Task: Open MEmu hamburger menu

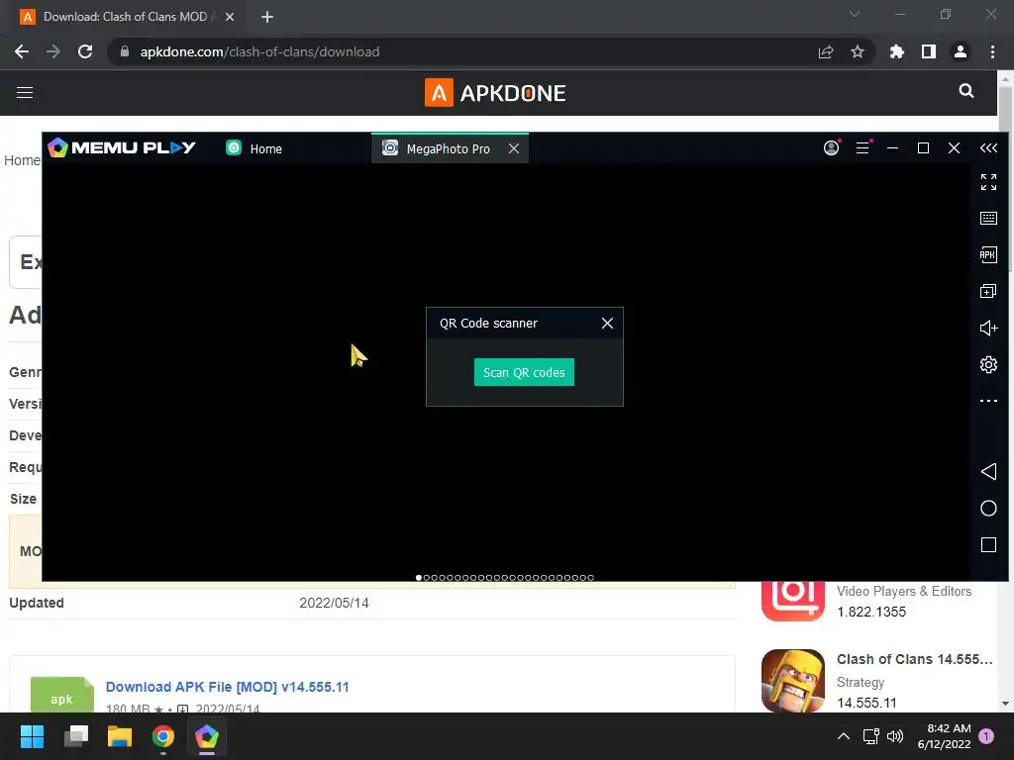Action: click(x=862, y=148)
